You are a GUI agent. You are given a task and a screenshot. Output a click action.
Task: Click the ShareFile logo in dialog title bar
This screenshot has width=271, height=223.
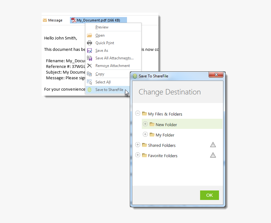tap(135, 76)
